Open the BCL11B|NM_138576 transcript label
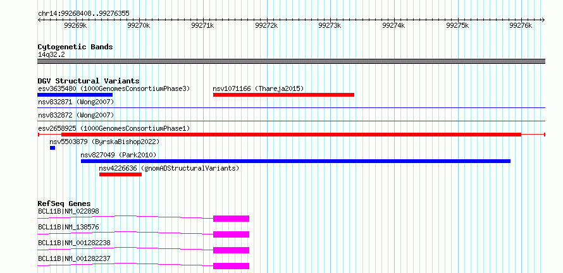Viewport: 563px width, 273px height. click(x=68, y=227)
